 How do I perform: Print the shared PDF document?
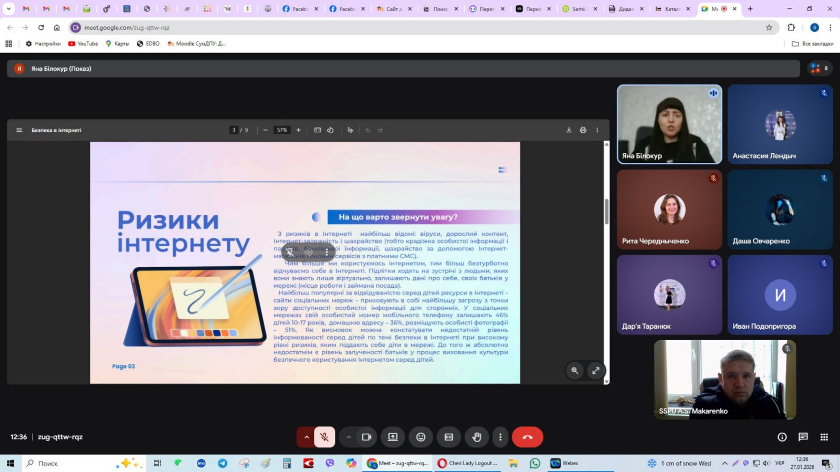pos(583,130)
